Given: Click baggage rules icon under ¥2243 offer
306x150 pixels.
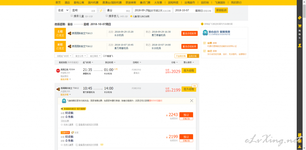Looking at the screenshot, I should coord(77,125).
